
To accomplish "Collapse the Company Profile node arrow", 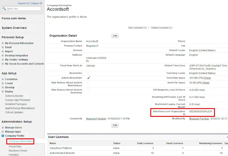I will [3, 136].
